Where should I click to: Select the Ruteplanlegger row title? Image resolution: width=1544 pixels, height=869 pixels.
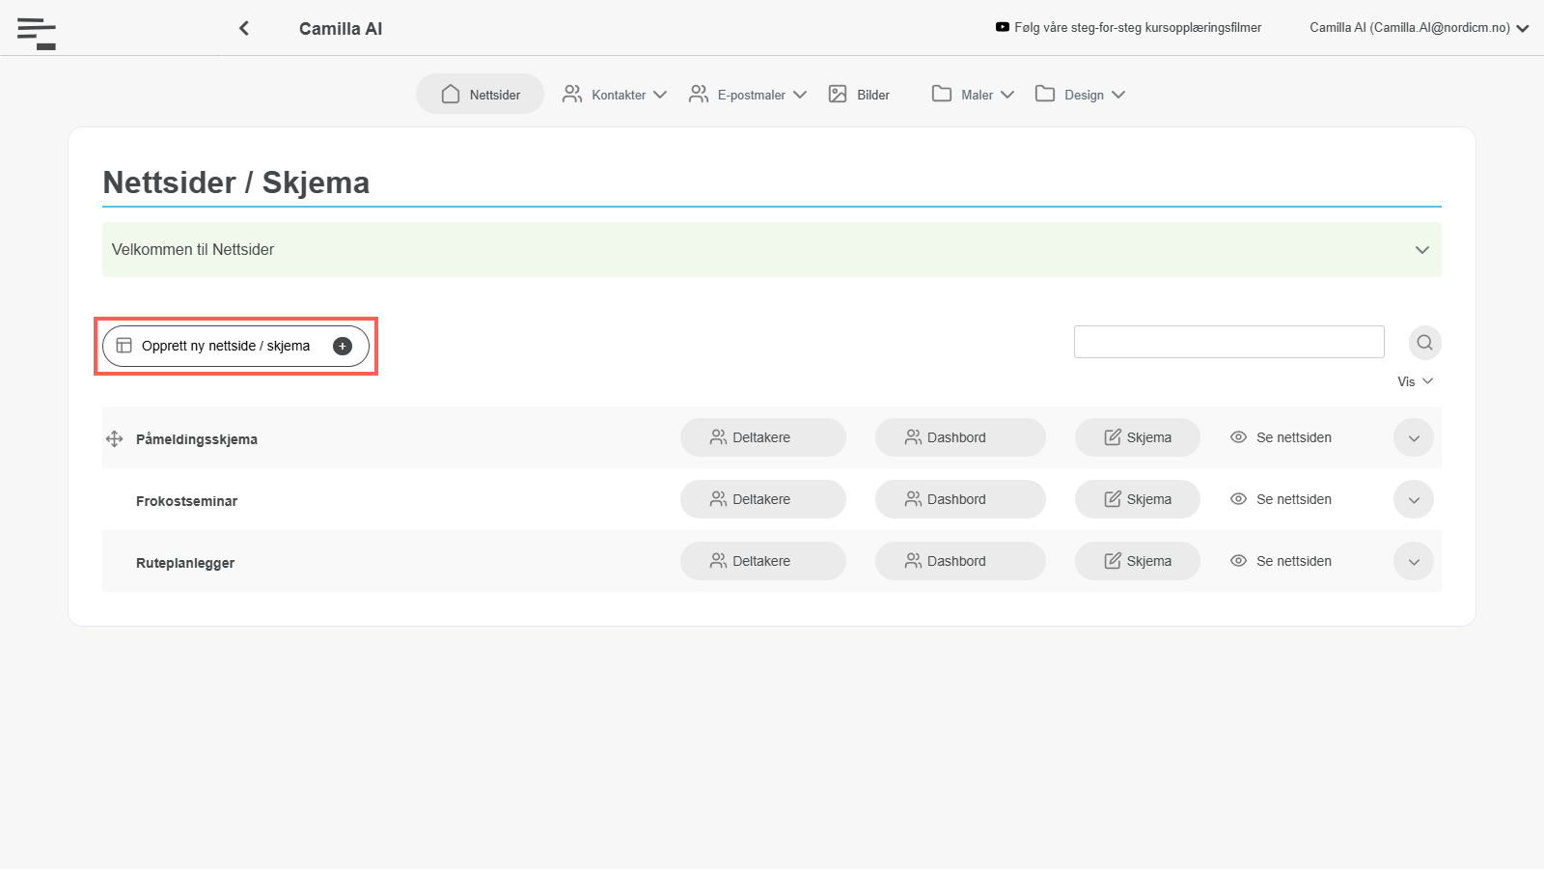pyautogui.click(x=185, y=563)
